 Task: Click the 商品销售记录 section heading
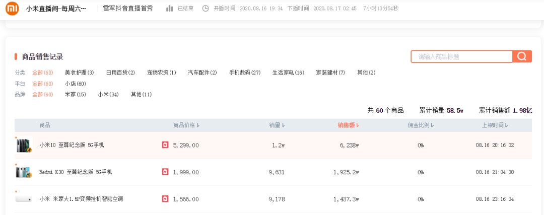click(42, 56)
